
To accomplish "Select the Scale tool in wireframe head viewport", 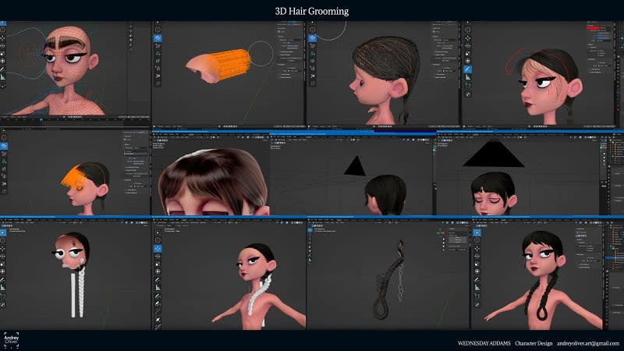I will (3, 54).
